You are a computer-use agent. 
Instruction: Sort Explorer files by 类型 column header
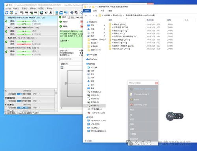[x=169, y=20]
